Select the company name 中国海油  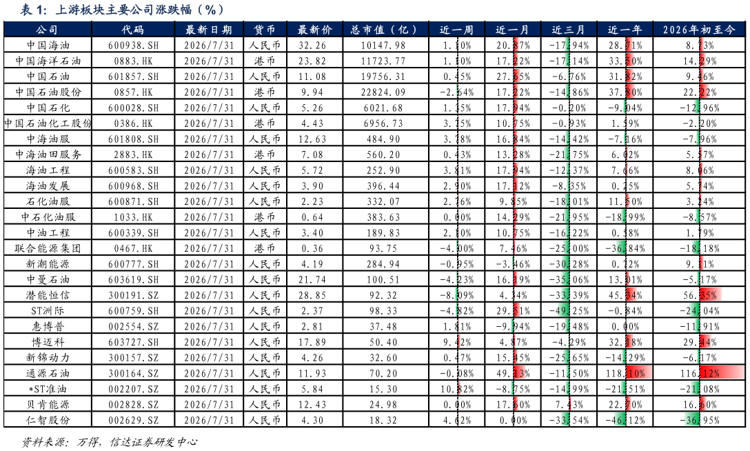point(48,46)
